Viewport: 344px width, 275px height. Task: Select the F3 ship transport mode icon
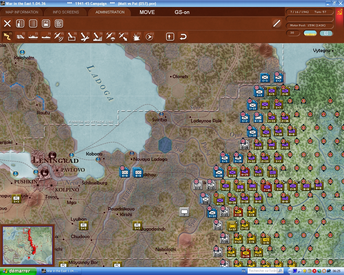[33, 37]
